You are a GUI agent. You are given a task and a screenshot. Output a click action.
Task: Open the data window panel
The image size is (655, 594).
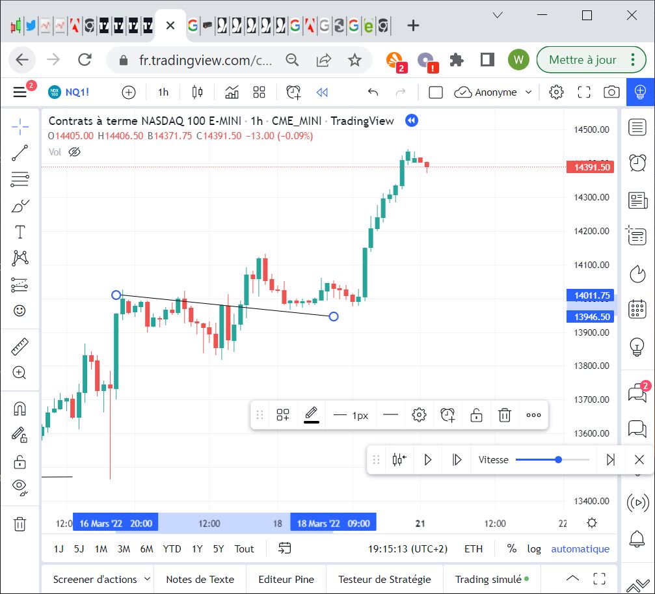point(637,236)
